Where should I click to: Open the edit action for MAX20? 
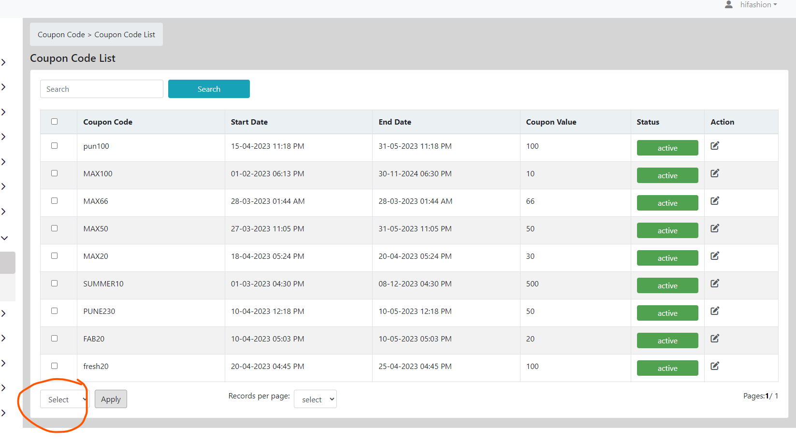(x=715, y=255)
